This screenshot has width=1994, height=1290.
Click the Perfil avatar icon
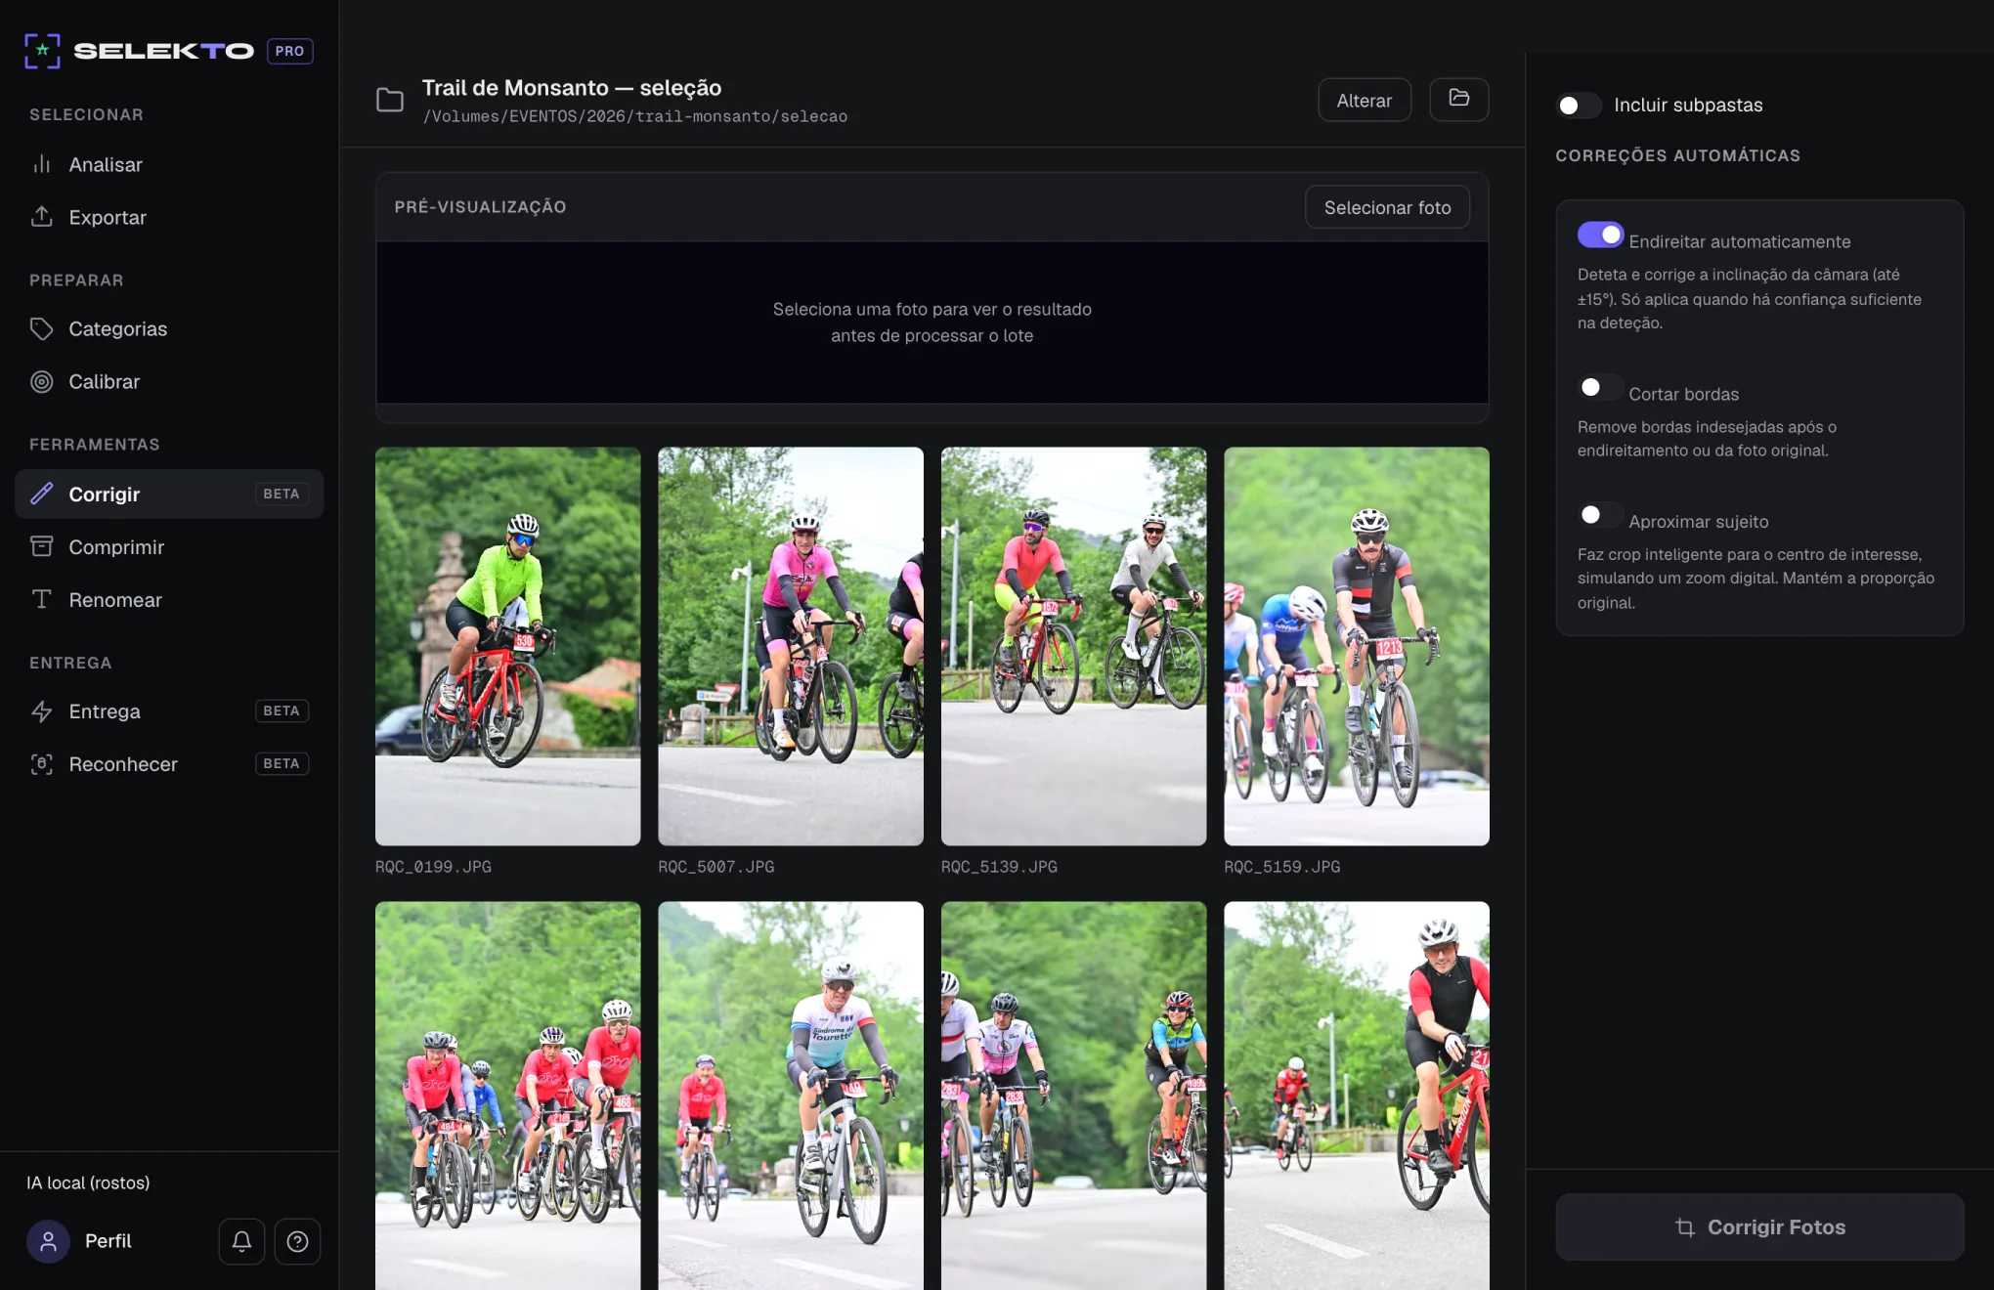coord(48,1241)
